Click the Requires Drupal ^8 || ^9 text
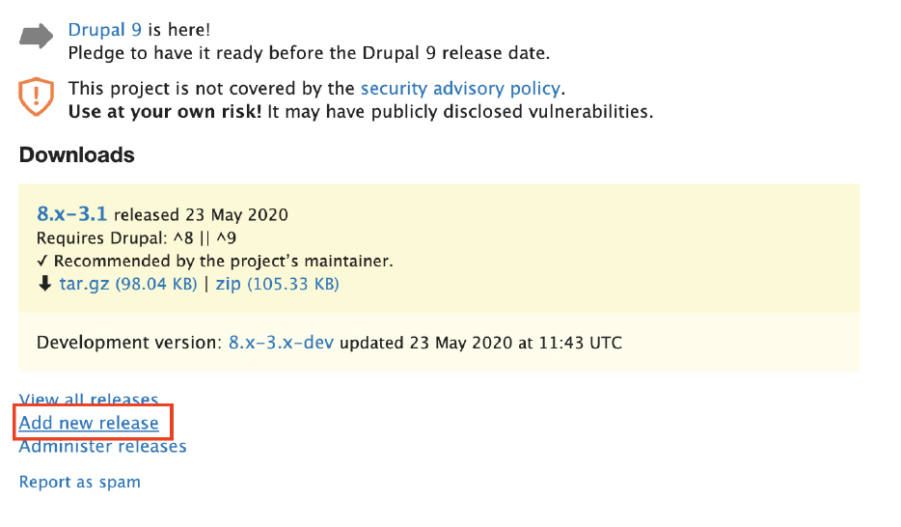 (136, 238)
